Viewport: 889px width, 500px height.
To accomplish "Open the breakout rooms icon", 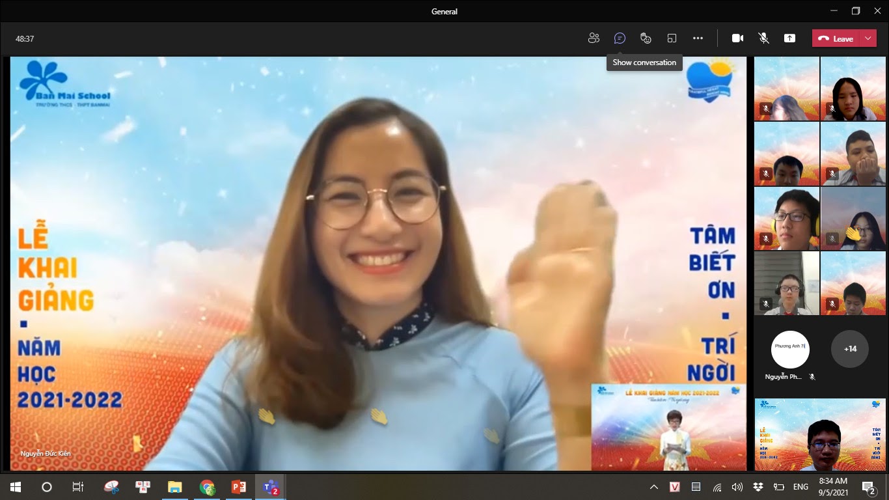I will 672,38.
